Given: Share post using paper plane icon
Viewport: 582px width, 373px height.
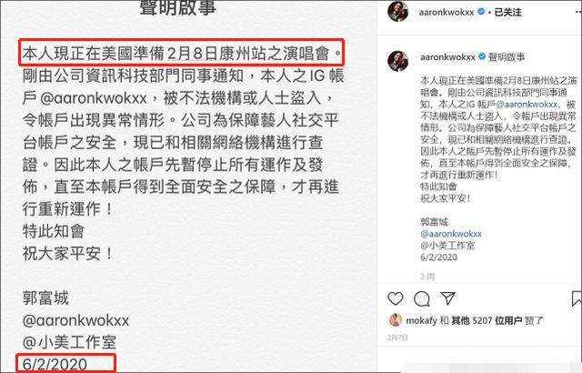Looking at the screenshot, I should [x=447, y=298].
